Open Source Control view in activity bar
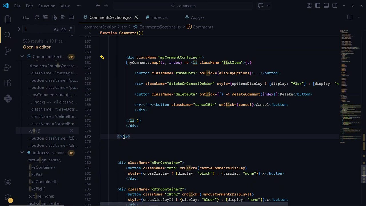The height and width of the screenshot is (206, 366). coord(8,51)
